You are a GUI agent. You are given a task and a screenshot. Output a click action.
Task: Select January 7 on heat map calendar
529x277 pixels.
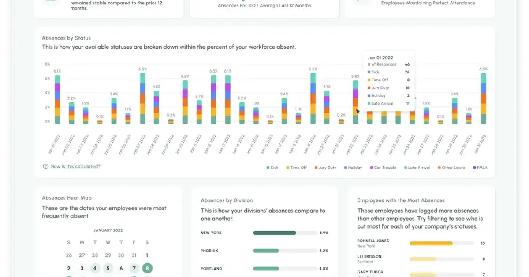pos(134,268)
